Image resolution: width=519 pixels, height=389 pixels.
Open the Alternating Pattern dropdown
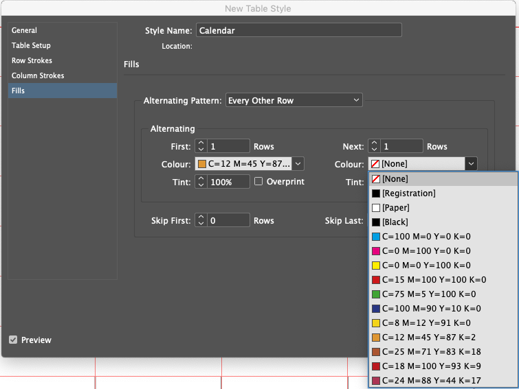(x=294, y=100)
